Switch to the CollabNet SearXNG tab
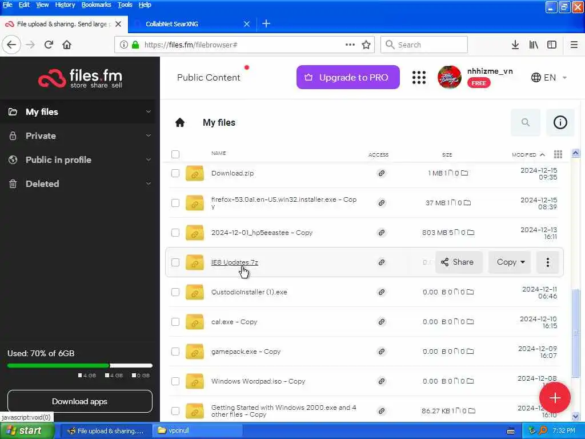Image resolution: width=585 pixels, height=439 pixels. tap(192, 24)
